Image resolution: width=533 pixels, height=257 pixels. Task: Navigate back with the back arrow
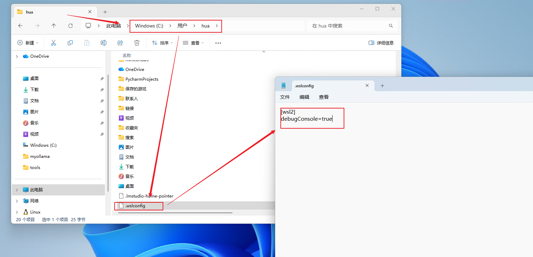point(20,26)
